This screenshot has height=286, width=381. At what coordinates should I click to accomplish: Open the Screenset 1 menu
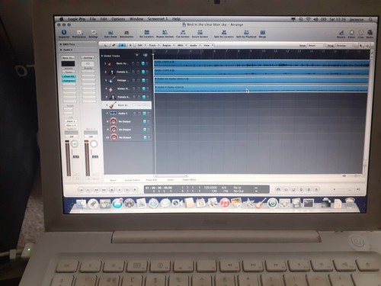158,19
